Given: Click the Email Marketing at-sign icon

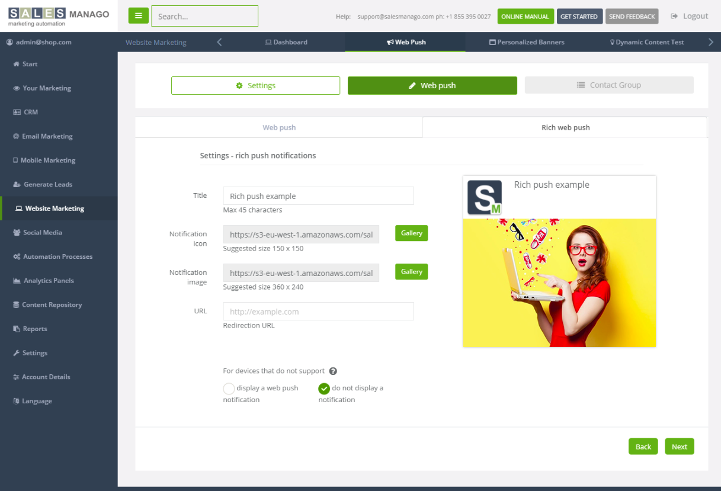Looking at the screenshot, I should (17, 136).
